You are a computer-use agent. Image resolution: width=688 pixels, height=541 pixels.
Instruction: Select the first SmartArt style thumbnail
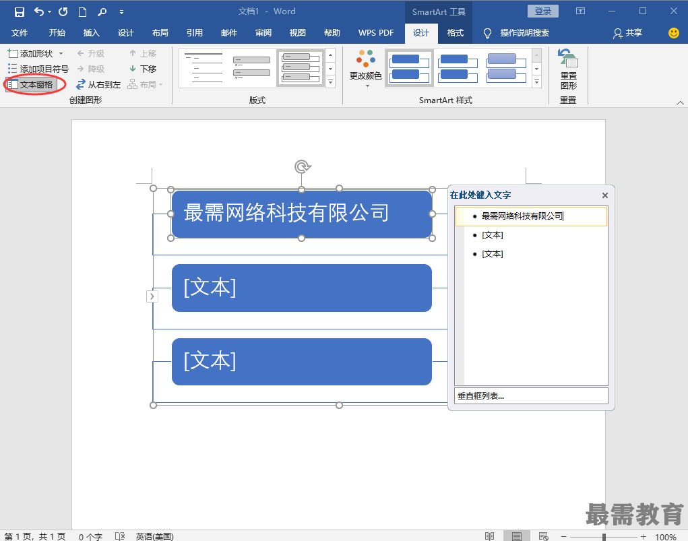point(410,68)
